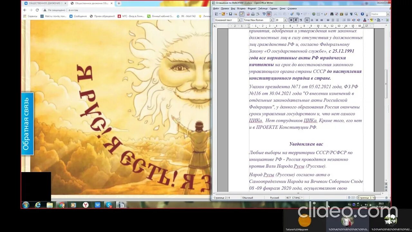Justify the paragraph text
This screenshot has height=232, width=412.
[x=321, y=20]
